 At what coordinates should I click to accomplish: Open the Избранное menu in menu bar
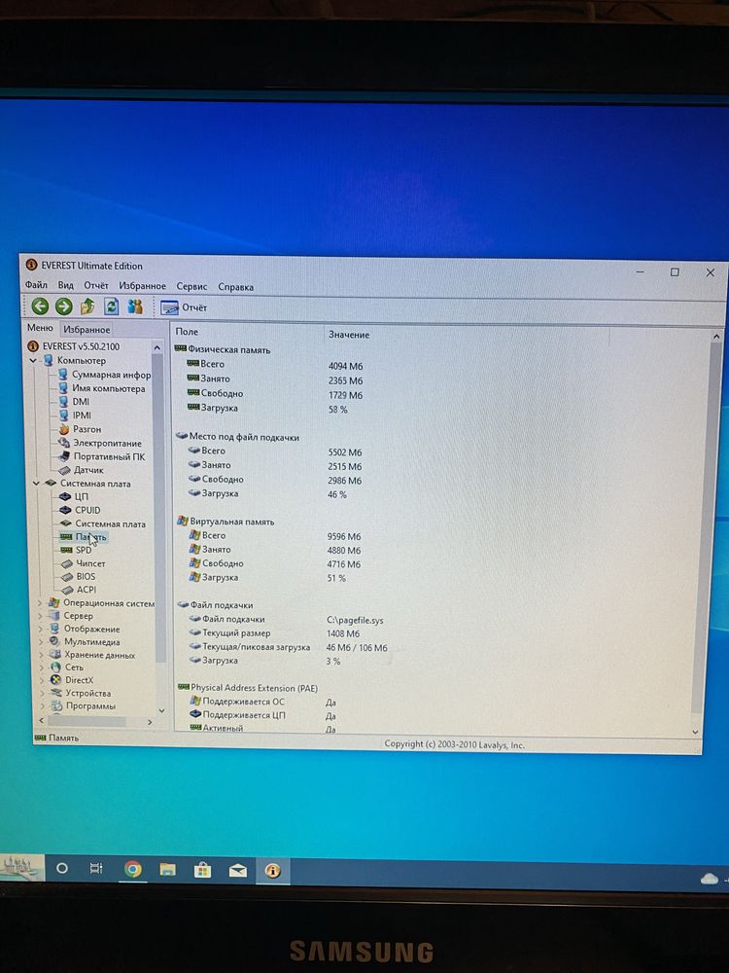tap(143, 286)
